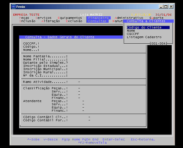Open the Administrativo menu
The width and height of the screenshot is (183, 148).
(129, 18)
